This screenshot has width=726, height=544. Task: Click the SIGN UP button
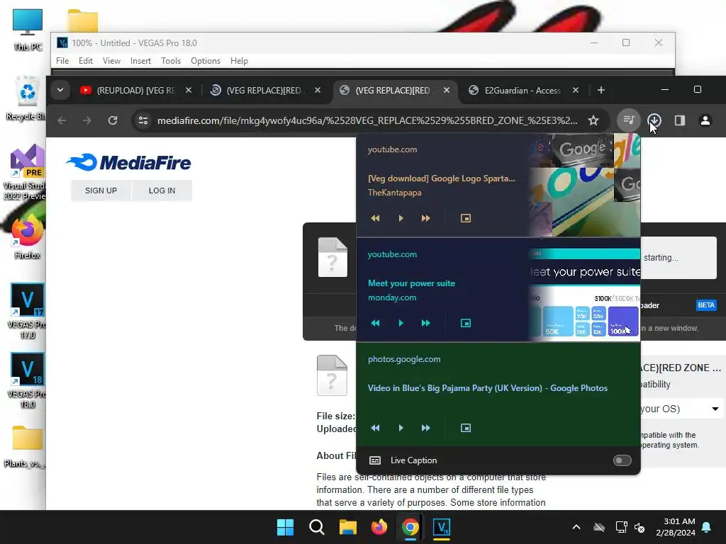(x=101, y=191)
